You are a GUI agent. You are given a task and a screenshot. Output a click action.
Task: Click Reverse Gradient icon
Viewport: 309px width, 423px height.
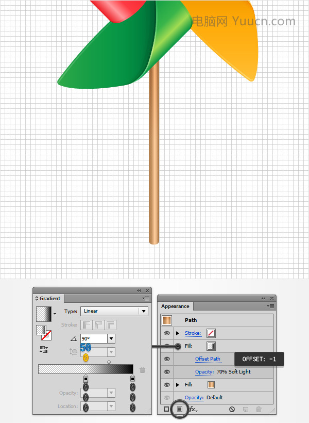pos(44,350)
